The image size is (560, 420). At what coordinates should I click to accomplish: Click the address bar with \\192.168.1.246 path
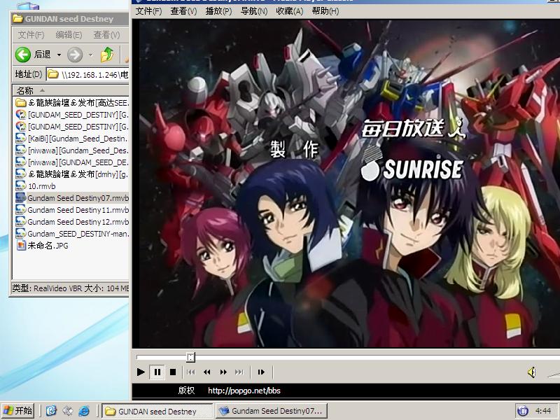click(x=88, y=74)
